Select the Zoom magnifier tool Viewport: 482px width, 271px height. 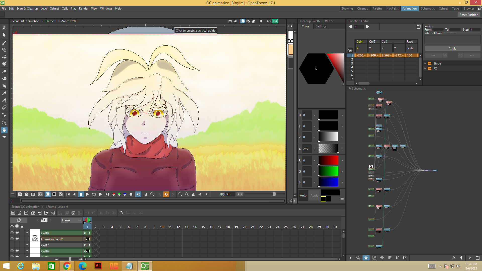[x=4, y=123]
